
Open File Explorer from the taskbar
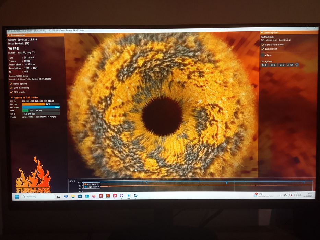pos(73,196)
